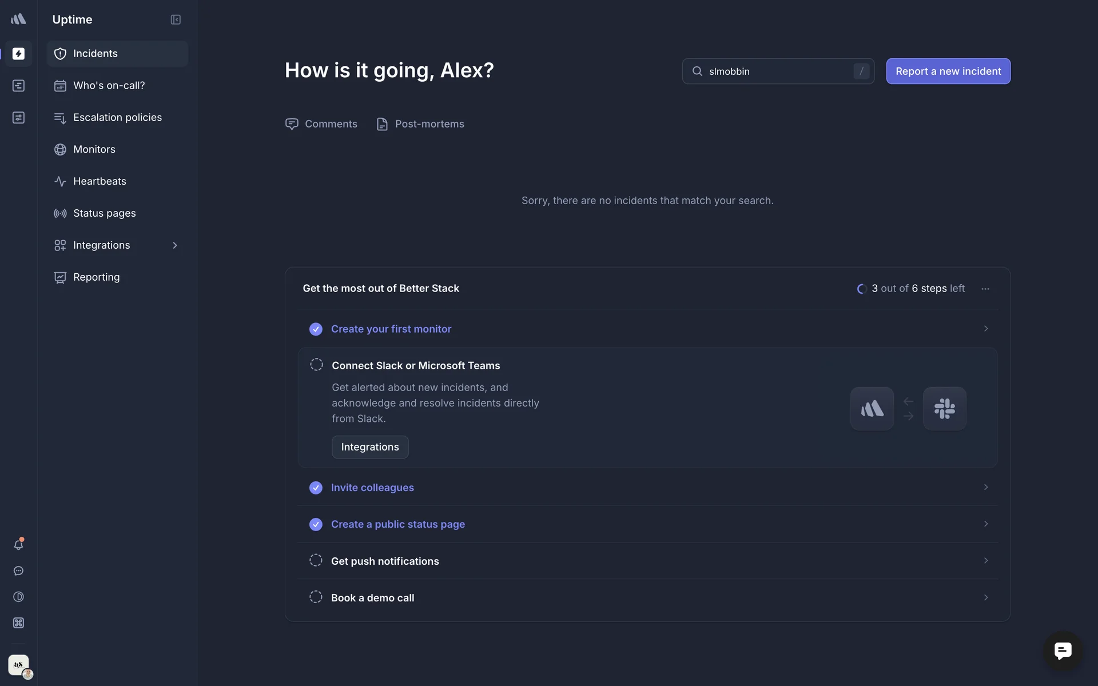Open the keyboard shortcuts command icon
The image size is (1098, 686).
click(x=18, y=623)
